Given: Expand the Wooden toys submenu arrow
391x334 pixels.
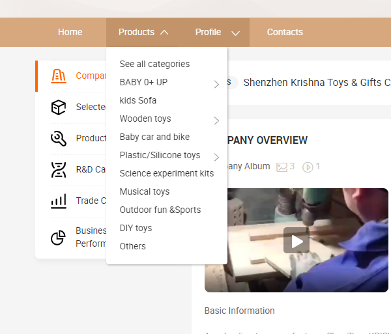Looking at the screenshot, I should click(x=216, y=120).
